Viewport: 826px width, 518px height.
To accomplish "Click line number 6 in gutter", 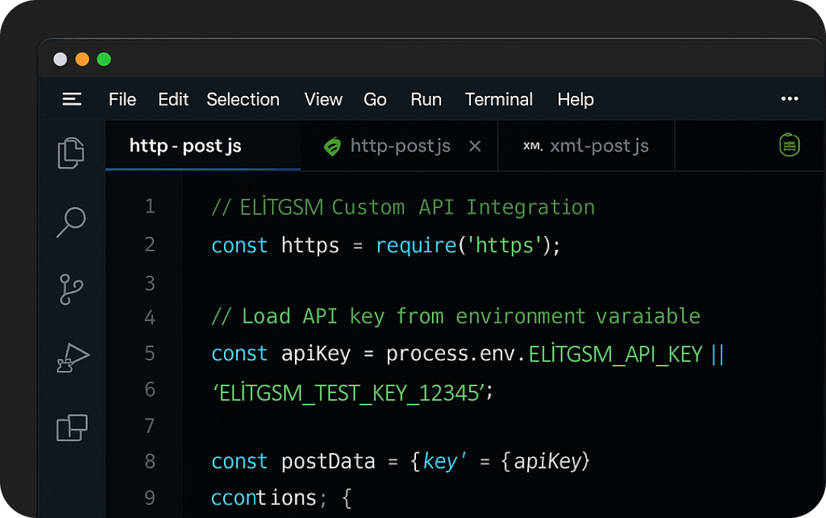I will [x=150, y=389].
